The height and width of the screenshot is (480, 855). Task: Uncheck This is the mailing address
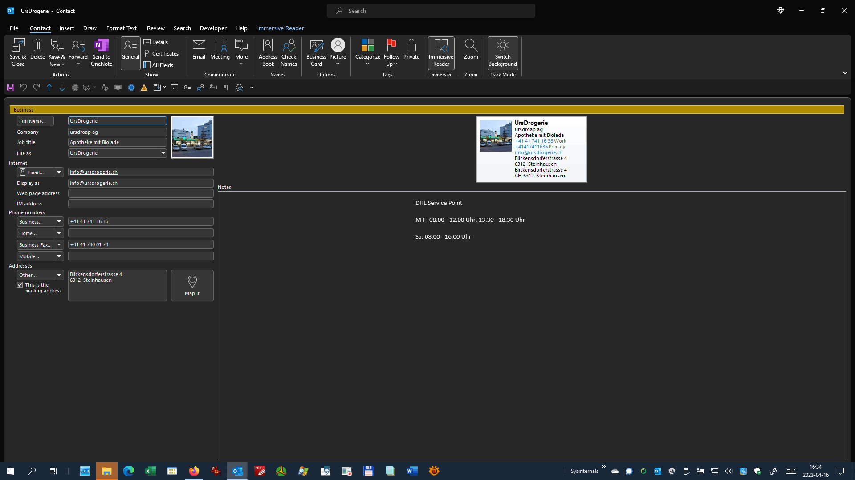[20, 285]
